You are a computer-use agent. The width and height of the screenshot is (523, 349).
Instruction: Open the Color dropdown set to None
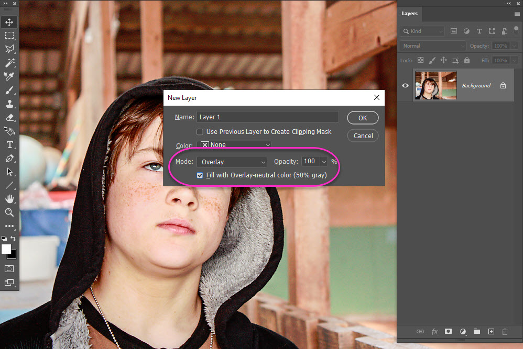[x=234, y=144]
